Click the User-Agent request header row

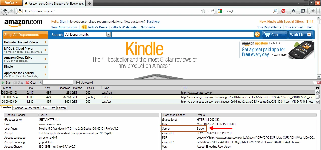(x=82, y=129)
